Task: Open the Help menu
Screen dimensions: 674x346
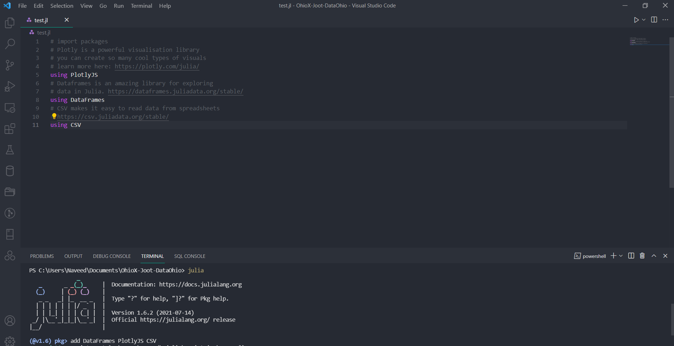Action: coord(165,6)
